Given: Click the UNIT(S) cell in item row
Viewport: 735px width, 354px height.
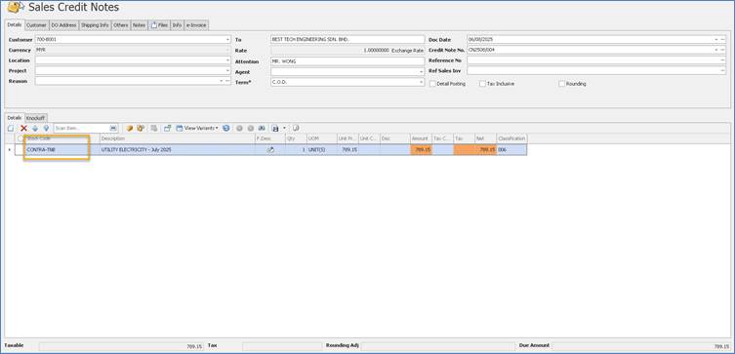Looking at the screenshot, I should point(321,150).
